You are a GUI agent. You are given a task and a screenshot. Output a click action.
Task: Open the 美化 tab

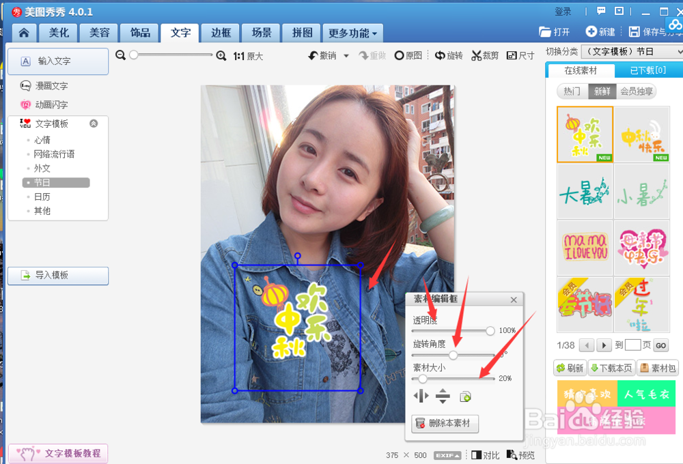[x=58, y=33]
